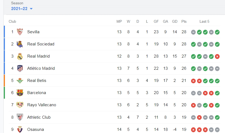Click the season dropdown arrow
This screenshot has width=225, height=133.
click(x=31, y=9)
